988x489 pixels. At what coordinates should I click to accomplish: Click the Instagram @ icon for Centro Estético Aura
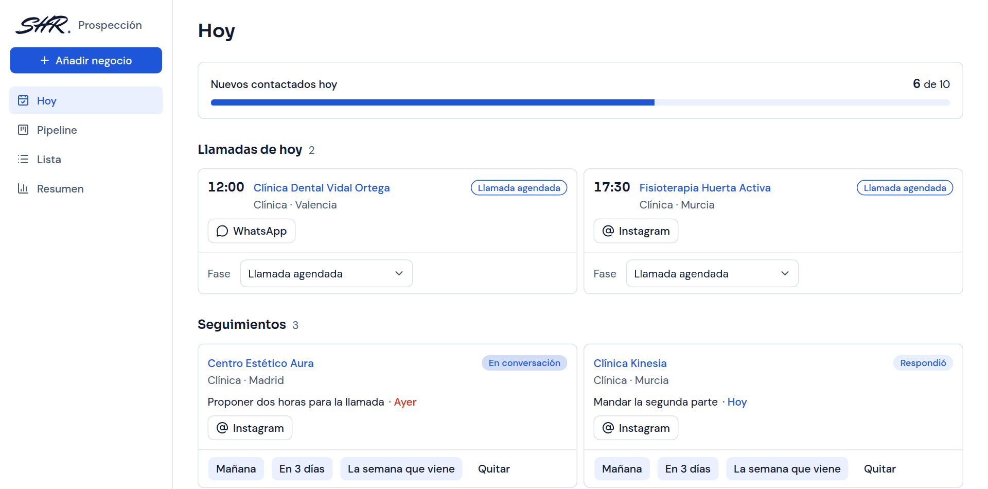[x=222, y=428]
